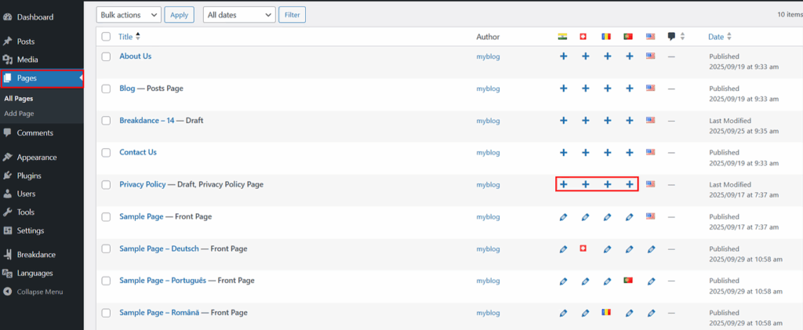
Task: Click Switzerland flag plus icon in Privacy Policy row
Action: pyautogui.click(x=585, y=184)
